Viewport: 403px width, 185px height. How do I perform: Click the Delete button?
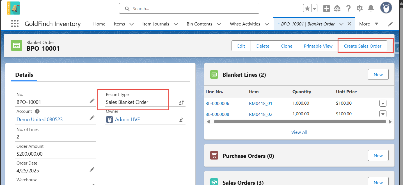coord(263,46)
